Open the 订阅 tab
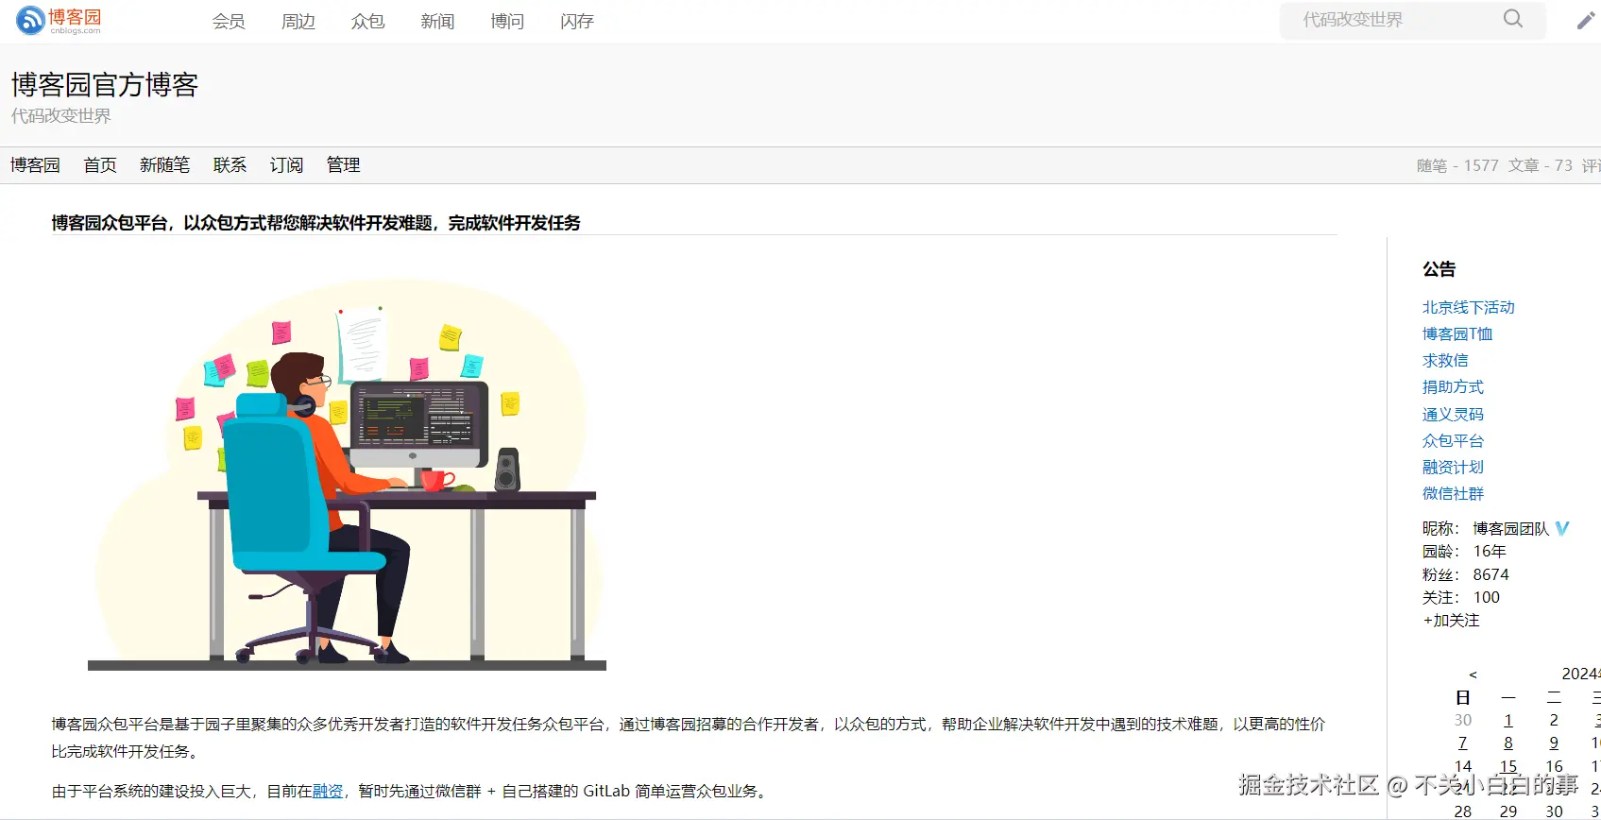Screen dimensions: 1601x820 pyautogui.click(x=286, y=165)
